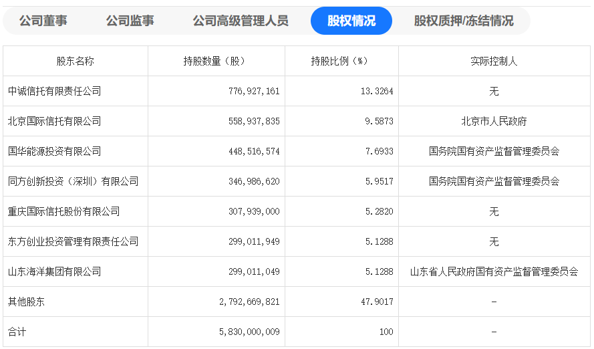Click share count 2,792,669,821
The image size is (594, 349).
249,302
